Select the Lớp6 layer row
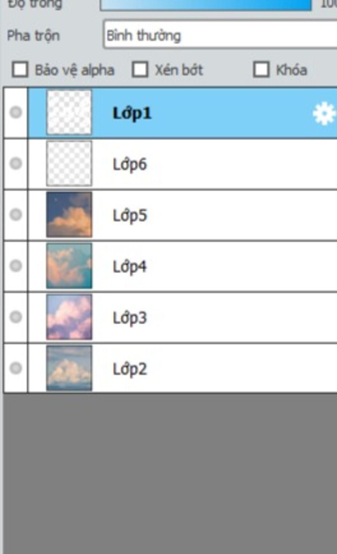Screen dimensions: 337x554 [183, 164]
